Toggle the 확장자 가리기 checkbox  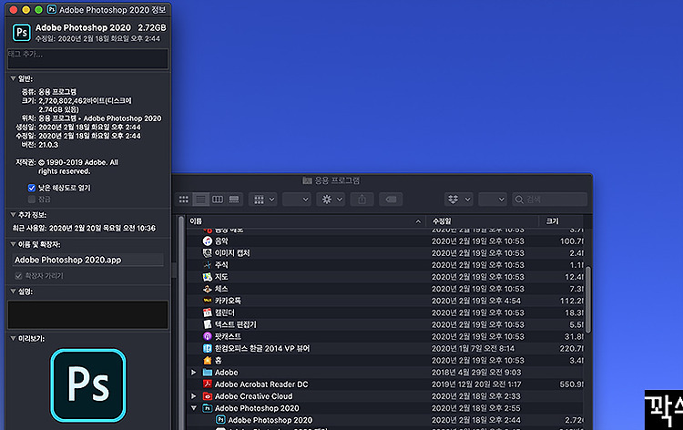pyautogui.click(x=18, y=276)
